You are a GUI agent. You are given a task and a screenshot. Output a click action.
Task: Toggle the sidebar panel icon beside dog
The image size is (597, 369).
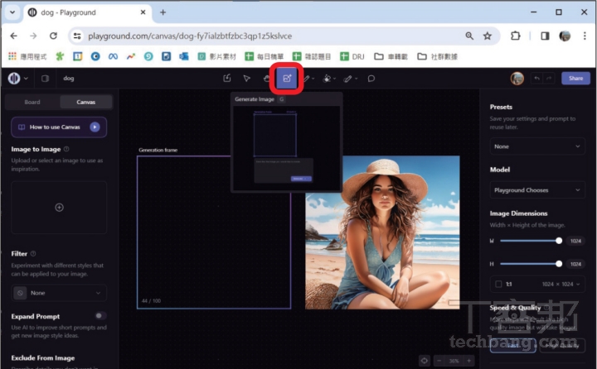pyautogui.click(x=45, y=79)
